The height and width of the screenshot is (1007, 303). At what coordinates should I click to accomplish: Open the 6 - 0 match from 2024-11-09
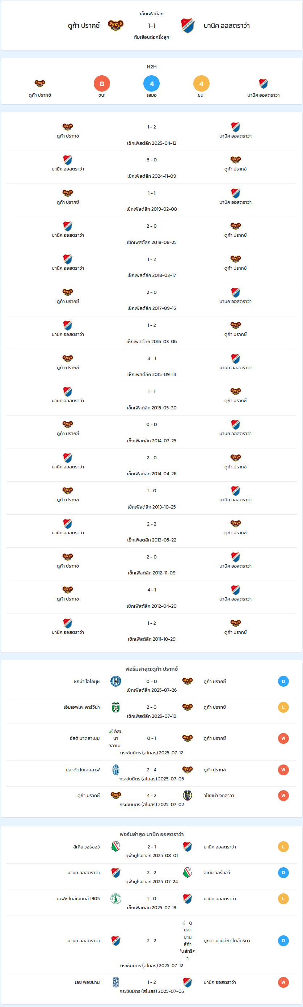(152, 167)
